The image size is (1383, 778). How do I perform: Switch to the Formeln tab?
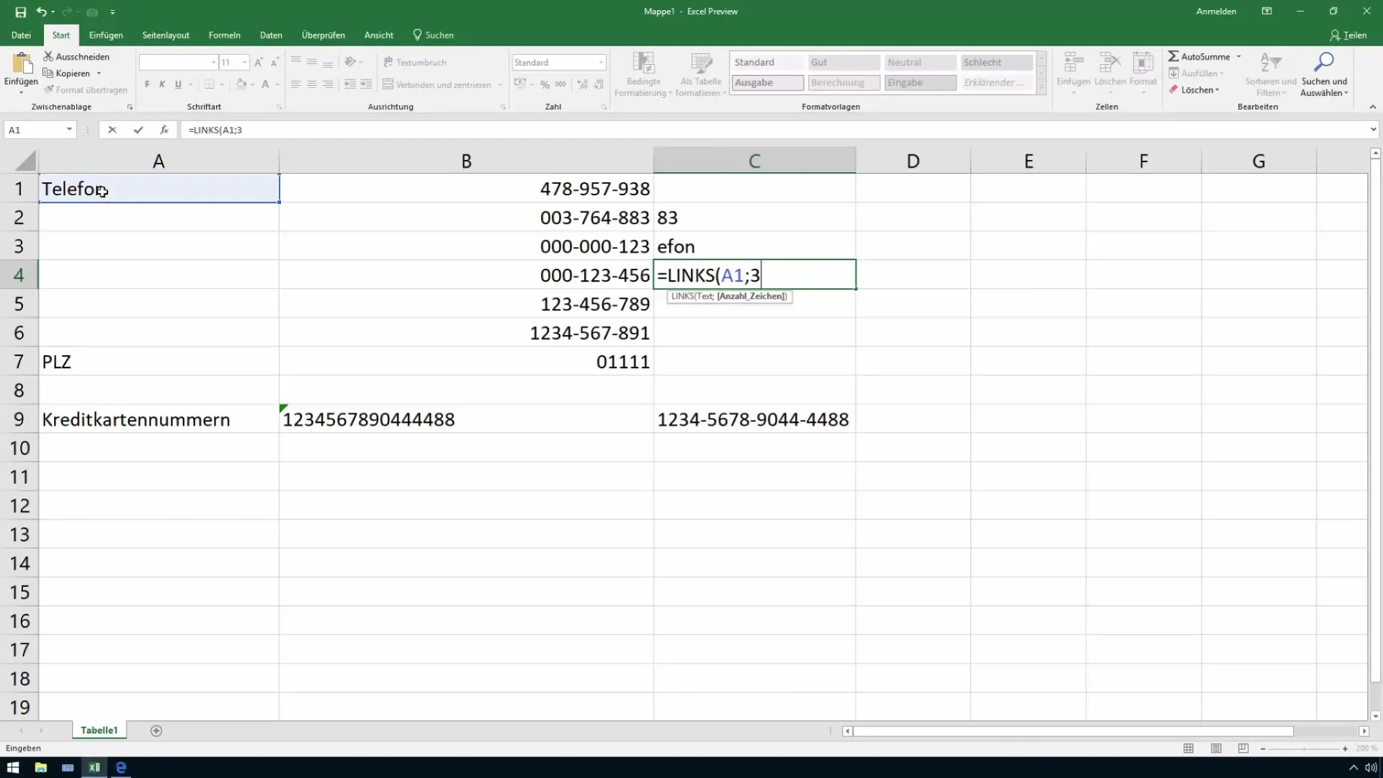pos(224,35)
